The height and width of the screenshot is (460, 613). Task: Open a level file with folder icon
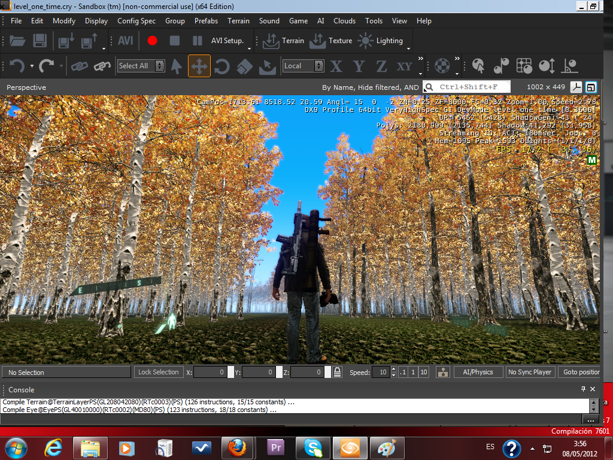17,41
